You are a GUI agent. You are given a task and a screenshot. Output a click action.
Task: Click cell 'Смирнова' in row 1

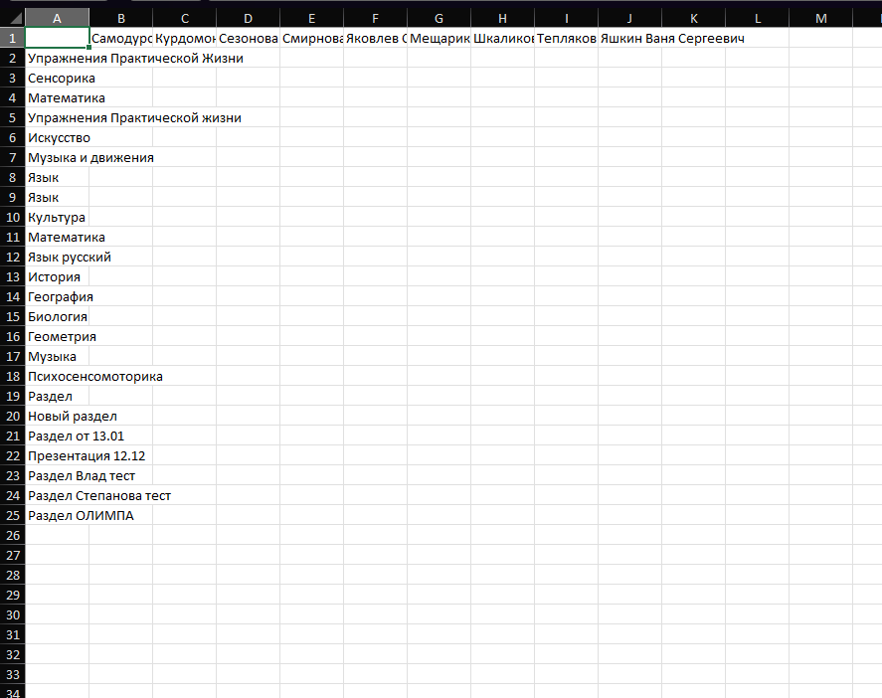311,38
